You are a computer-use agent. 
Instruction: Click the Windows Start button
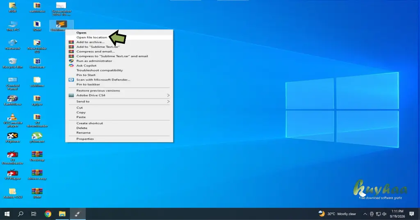[x=7, y=214]
